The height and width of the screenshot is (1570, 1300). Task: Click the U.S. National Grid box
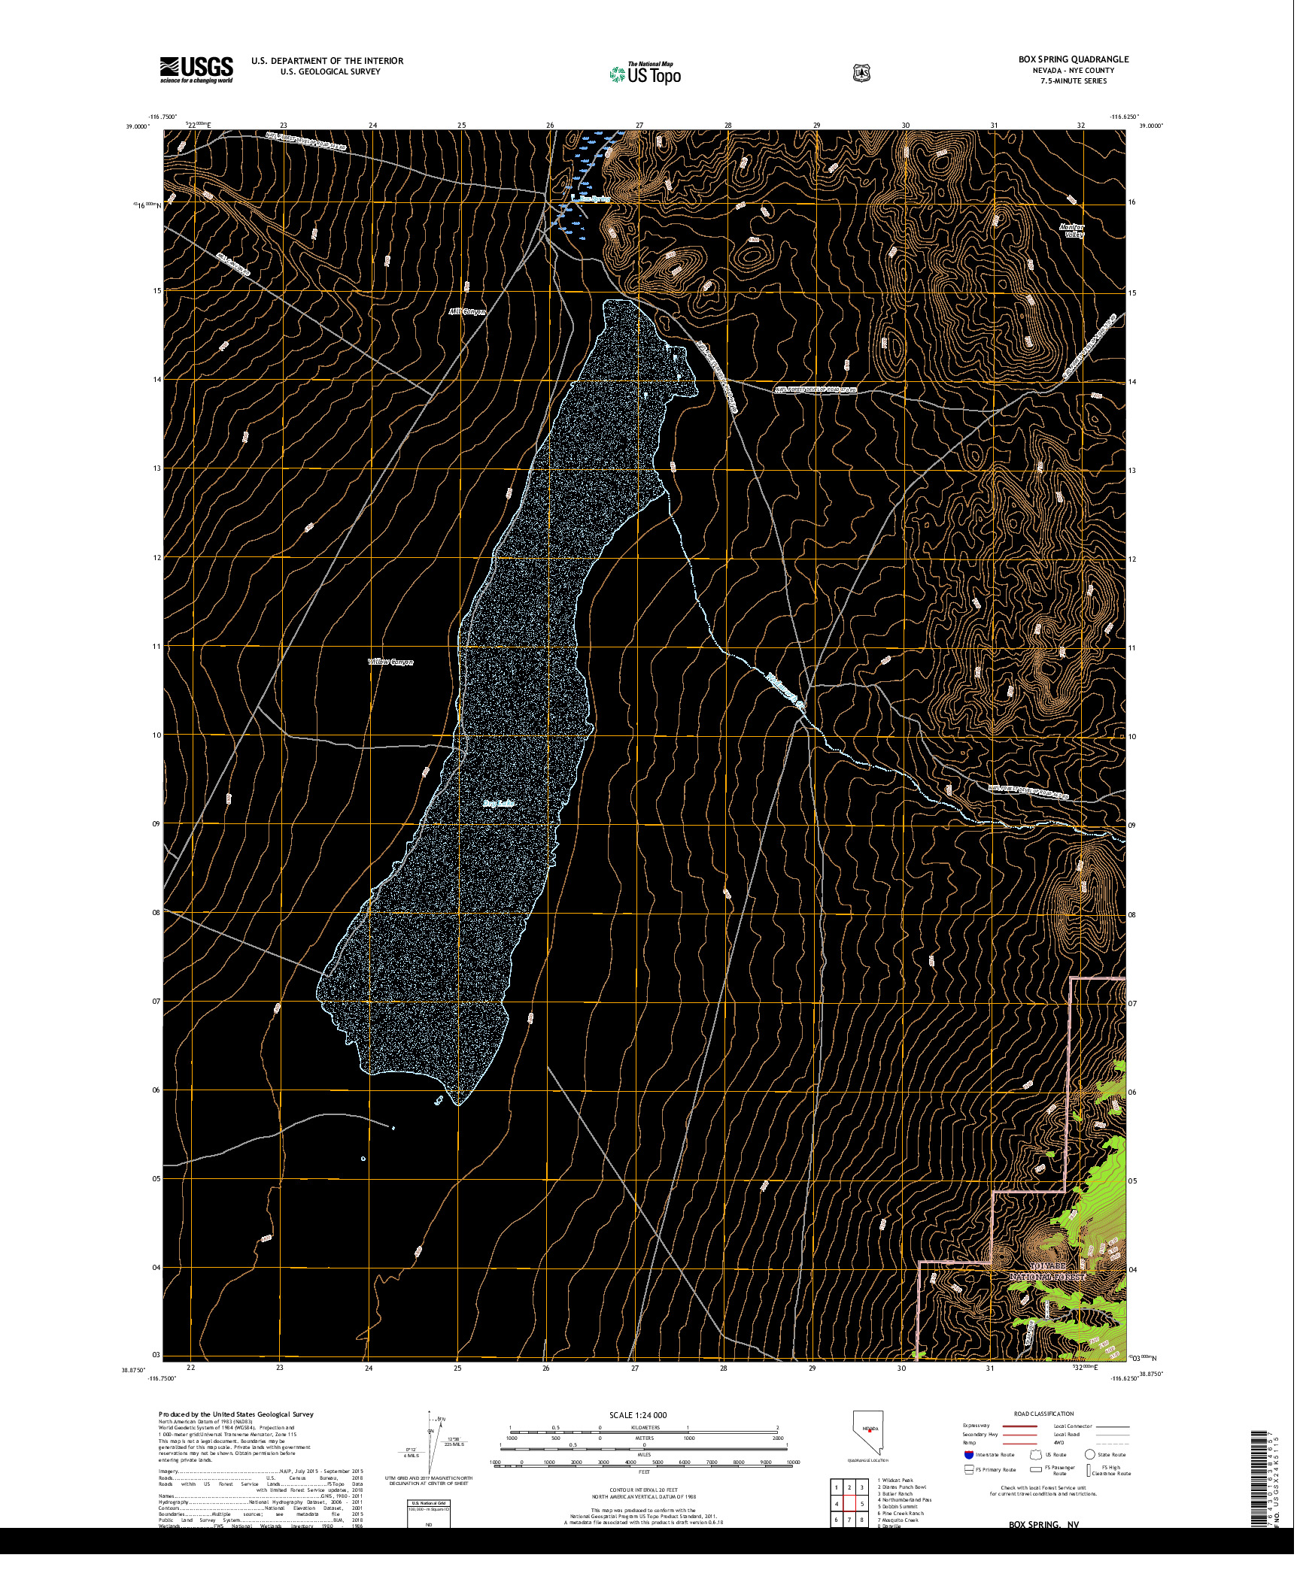429,1514
